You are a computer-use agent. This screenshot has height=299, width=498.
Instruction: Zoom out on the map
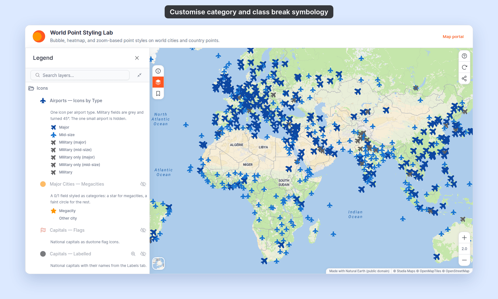click(x=464, y=260)
